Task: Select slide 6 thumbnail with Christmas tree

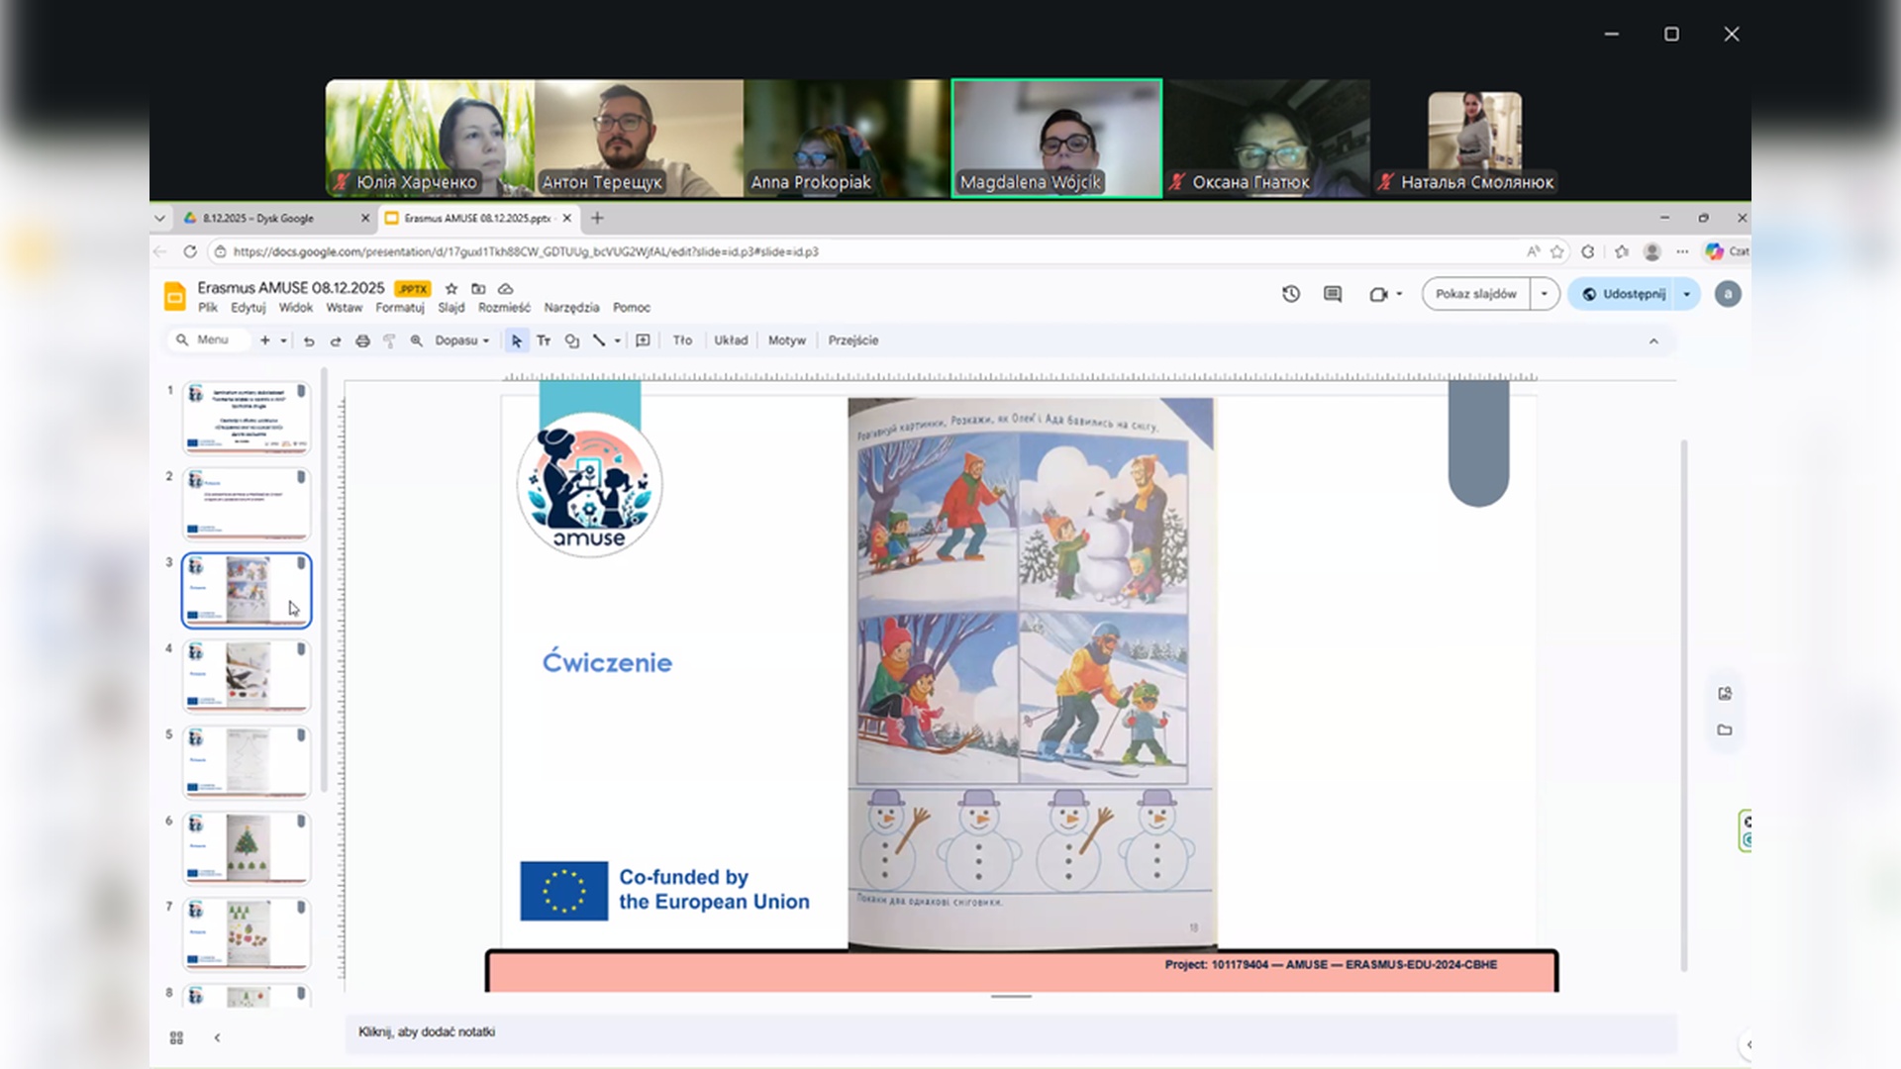Action: (x=247, y=848)
